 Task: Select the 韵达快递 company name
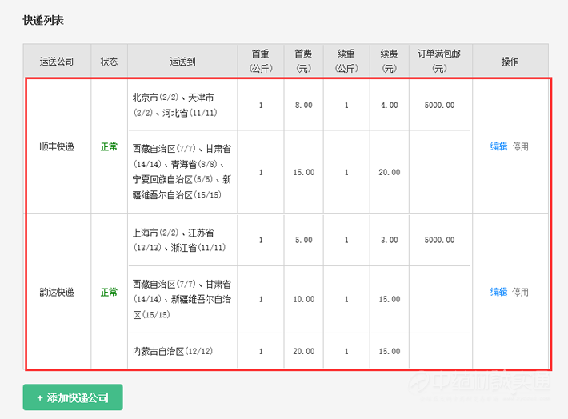click(x=57, y=292)
